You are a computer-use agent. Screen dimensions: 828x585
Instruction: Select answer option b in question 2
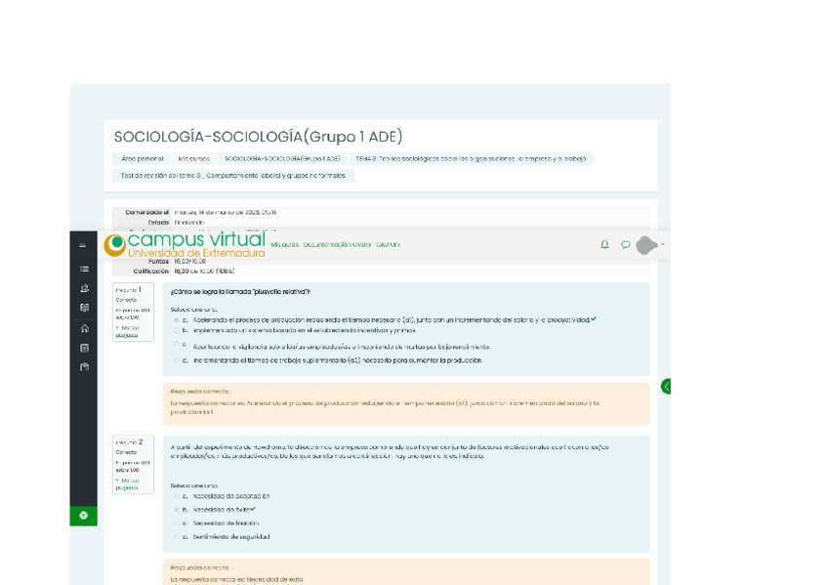click(x=179, y=508)
